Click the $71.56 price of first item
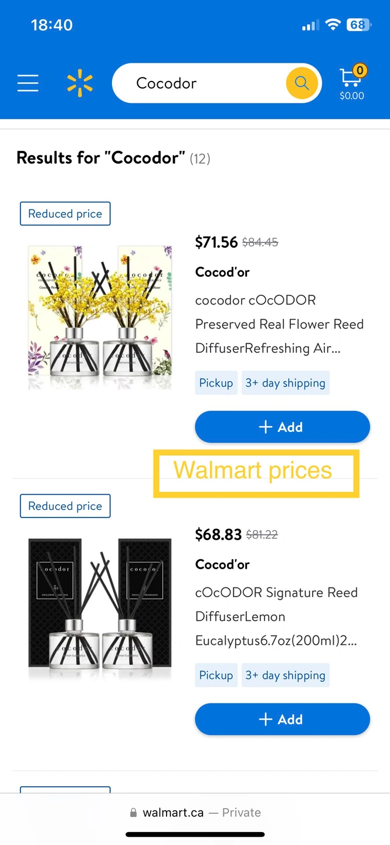The height and width of the screenshot is (845, 390). tap(216, 242)
